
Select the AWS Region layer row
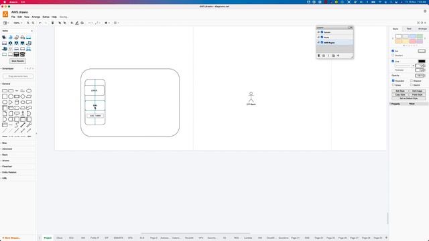[x=334, y=42]
